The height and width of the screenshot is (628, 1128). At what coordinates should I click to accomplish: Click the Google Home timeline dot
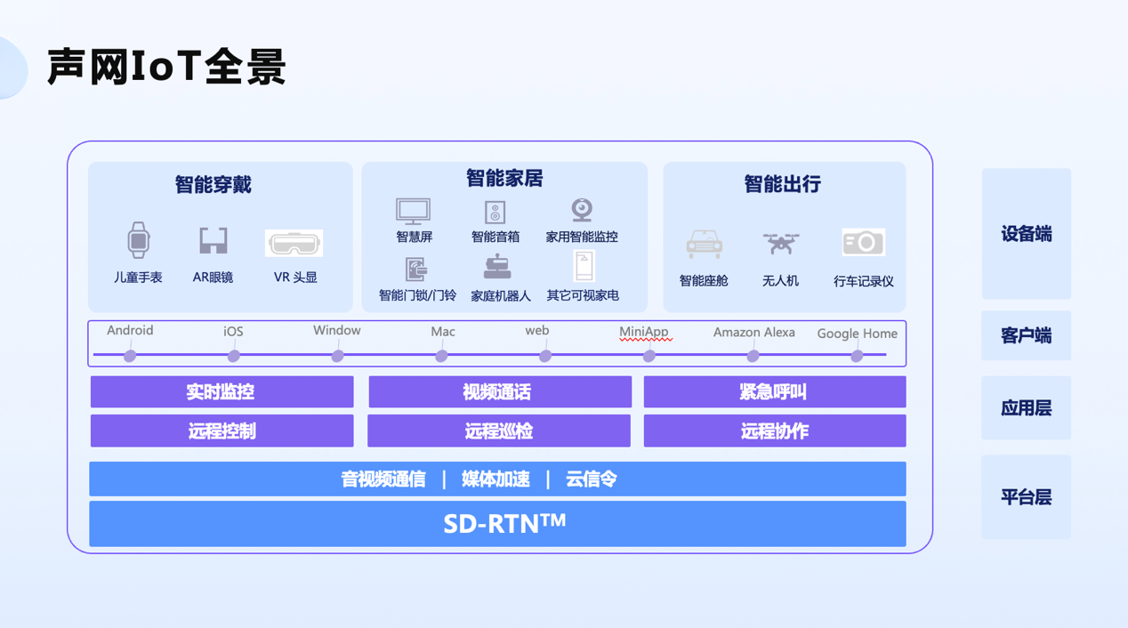857,356
